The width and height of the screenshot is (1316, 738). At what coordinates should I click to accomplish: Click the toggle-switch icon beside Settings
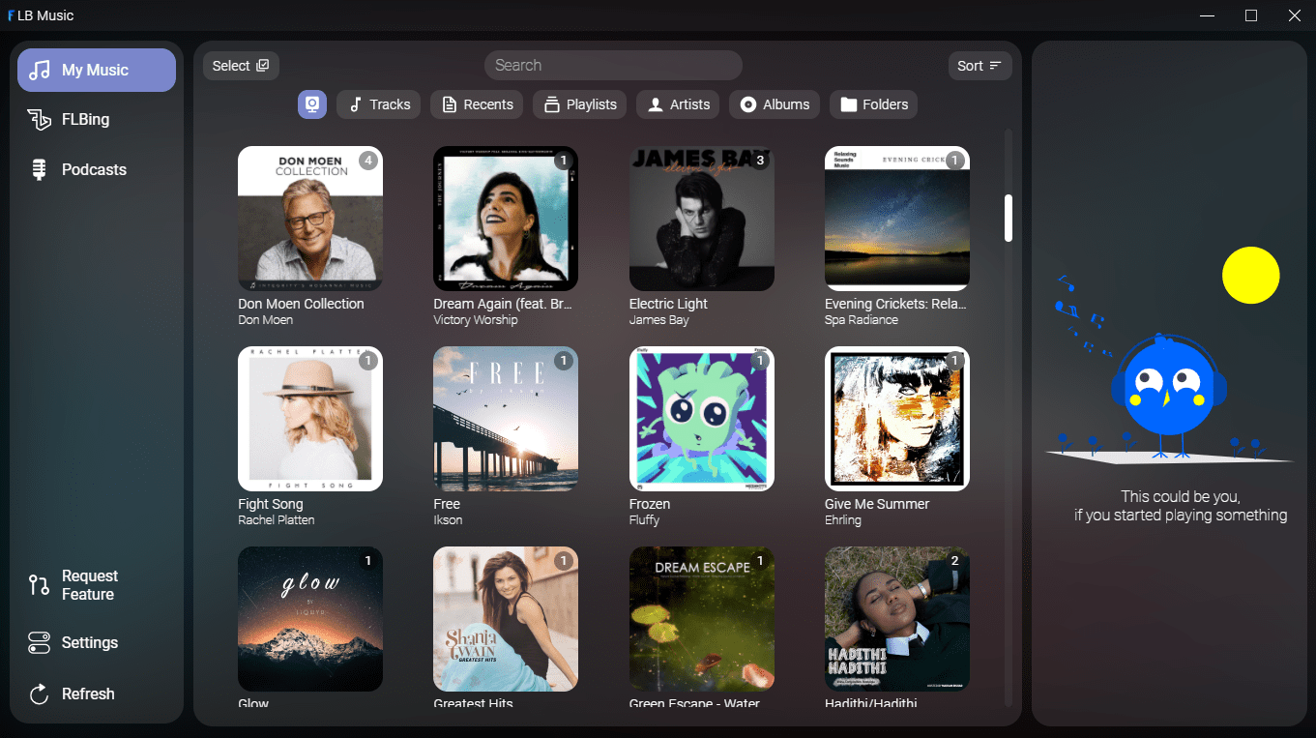[x=40, y=643]
